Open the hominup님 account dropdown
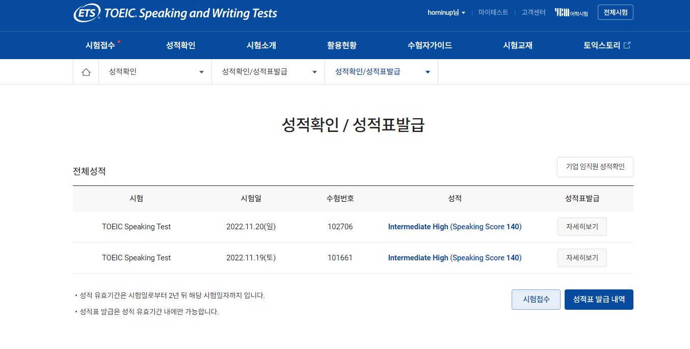The image size is (690, 349). 446,13
